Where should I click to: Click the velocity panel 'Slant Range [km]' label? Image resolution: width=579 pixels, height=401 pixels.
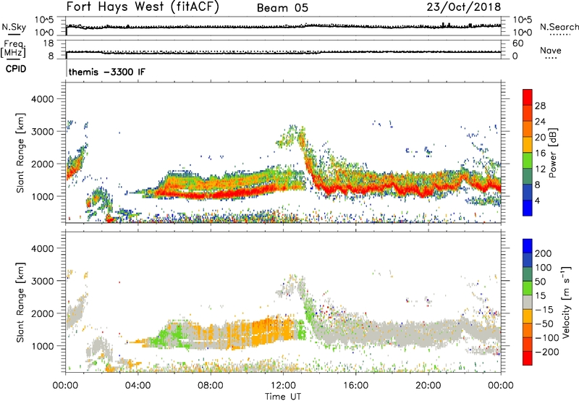(20, 302)
